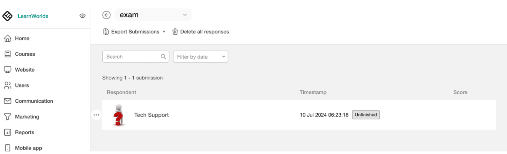Expand the Export Submissions dropdown arrow
This screenshot has height=154, width=507.
164,32
